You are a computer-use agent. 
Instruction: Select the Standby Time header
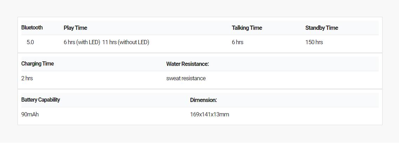322,28
